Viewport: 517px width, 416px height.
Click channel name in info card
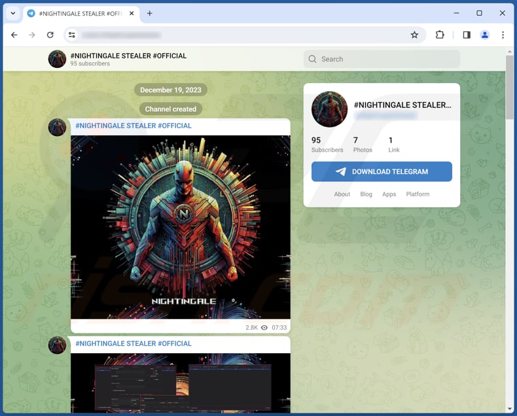pos(402,105)
